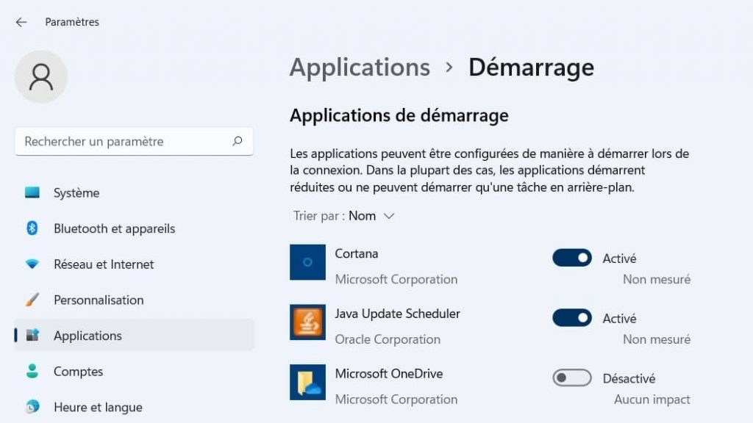Image resolution: width=753 pixels, height=423 pixels.
Task: Click the Applications breadcrumb link
Action: pos(360,68)
